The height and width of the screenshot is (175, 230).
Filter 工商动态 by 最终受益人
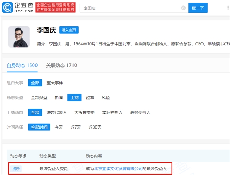pos(140,112)
